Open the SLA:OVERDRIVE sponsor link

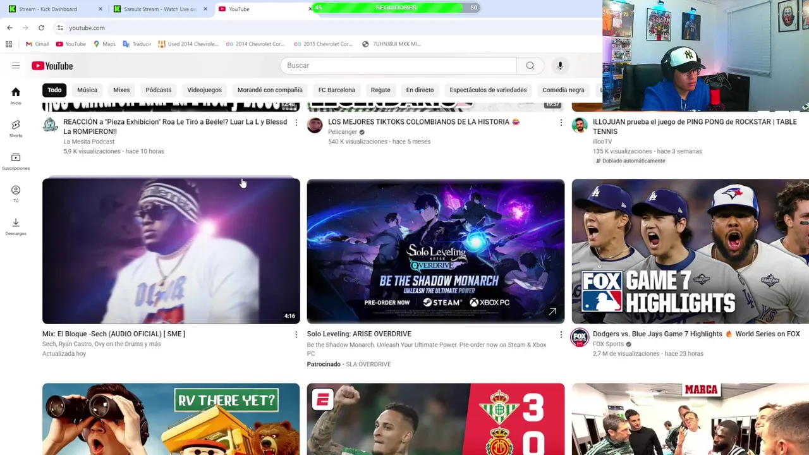tap(368, 364)
